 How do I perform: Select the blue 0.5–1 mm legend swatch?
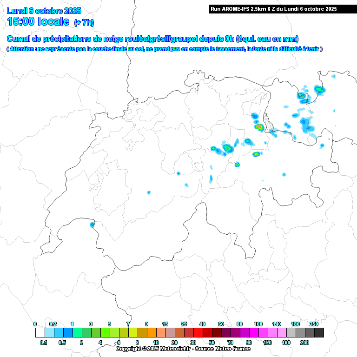coord(68,333)
